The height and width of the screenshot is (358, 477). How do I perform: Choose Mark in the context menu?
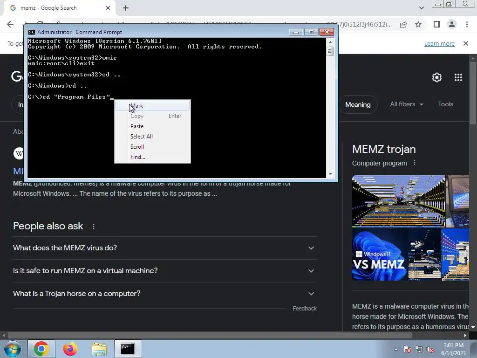click(x=152, y=106)
